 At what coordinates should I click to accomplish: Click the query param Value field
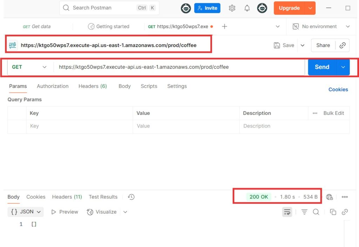[x=186, y=126]
